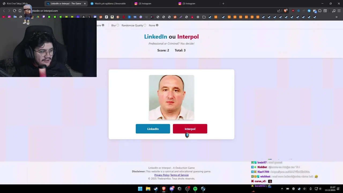Open a new tab with plus button
The height and width of the screenshot is (193, 343).
coord(223,3)
